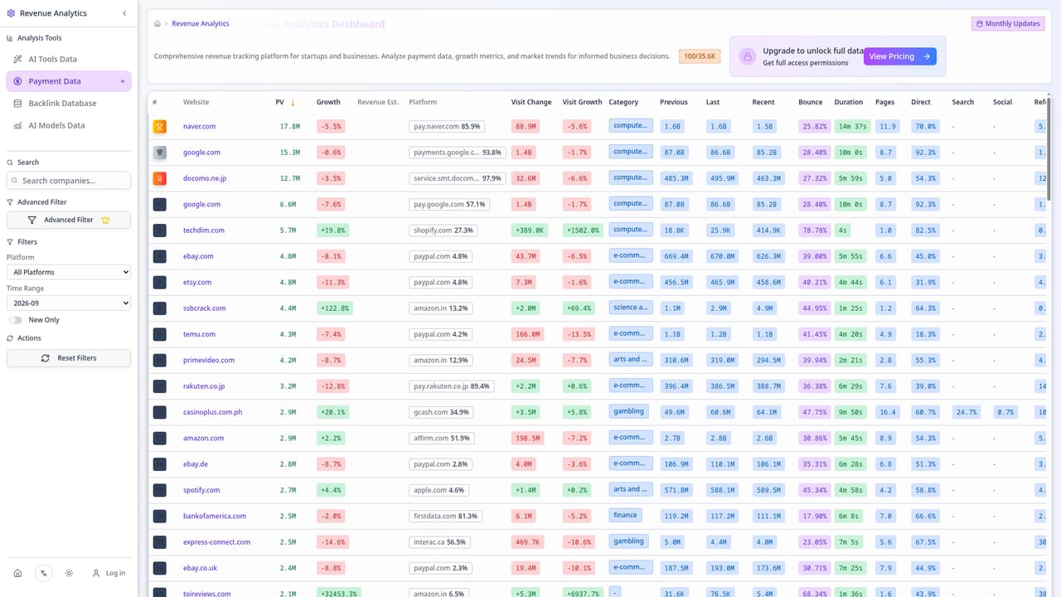
Task: Click the Log in button
Action: point(109,573)
